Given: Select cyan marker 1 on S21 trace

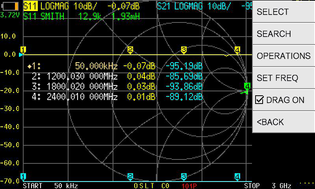Looking at the screenshot, I should 23,177.
